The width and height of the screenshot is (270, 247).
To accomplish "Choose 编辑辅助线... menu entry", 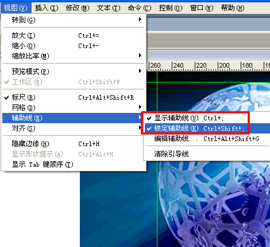I will click(x=207, y=139).
